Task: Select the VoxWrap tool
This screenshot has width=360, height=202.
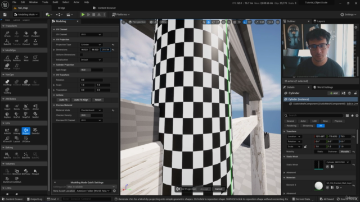Action: pyautogui.click(x=7, y=82)
